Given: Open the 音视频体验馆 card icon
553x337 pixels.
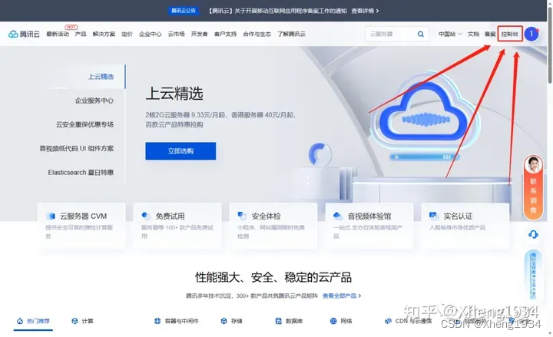Looking at the screenshot, I should click(338, 216).
